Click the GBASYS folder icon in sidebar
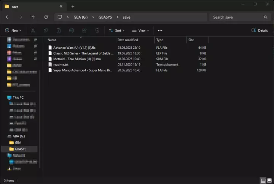274x184 pixels. (11, 149)
